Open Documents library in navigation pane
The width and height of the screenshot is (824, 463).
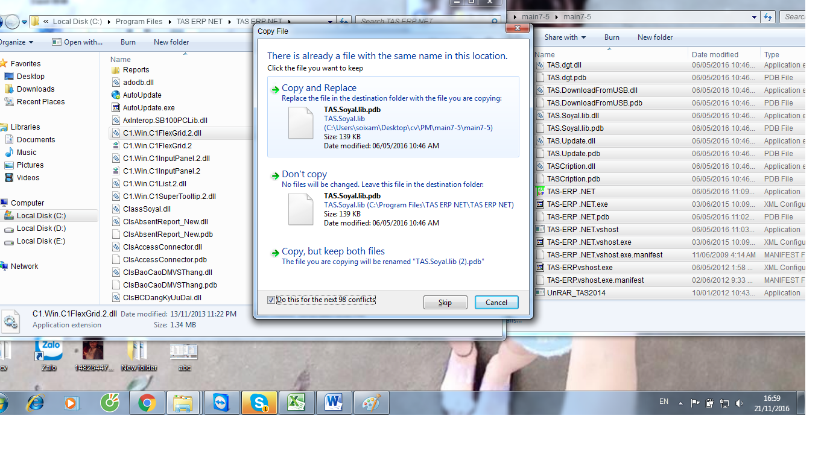(x=36, y=140)
